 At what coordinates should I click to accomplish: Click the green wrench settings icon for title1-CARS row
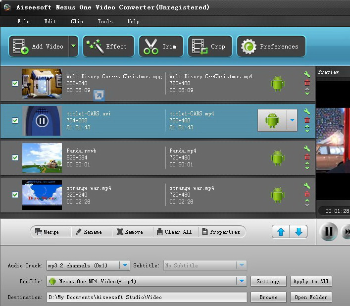coord(307,111)
